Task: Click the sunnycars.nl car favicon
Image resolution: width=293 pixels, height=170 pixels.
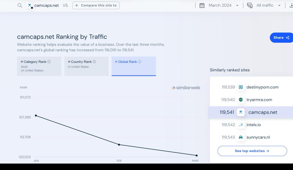Action: 241,137
